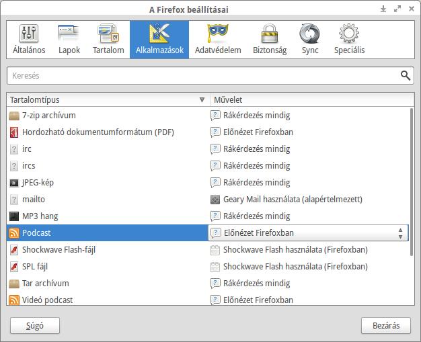This screenshot has width=421, height=342.
Task: Select the MP3 hang row
Action: tap(208, 216)
